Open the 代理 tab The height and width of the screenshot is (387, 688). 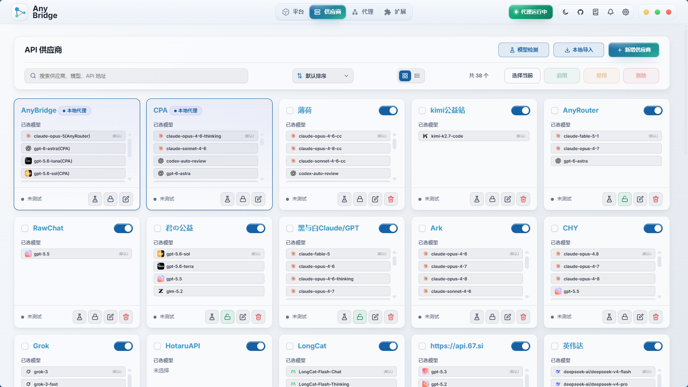(x=362, y=12)
